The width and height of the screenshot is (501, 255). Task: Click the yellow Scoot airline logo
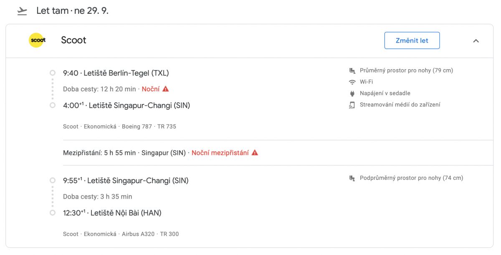pyautogui.click(x=37, y=40)
